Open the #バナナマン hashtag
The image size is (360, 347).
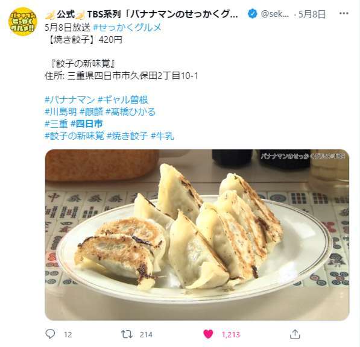pyautogui.click(x=70, y=100)
